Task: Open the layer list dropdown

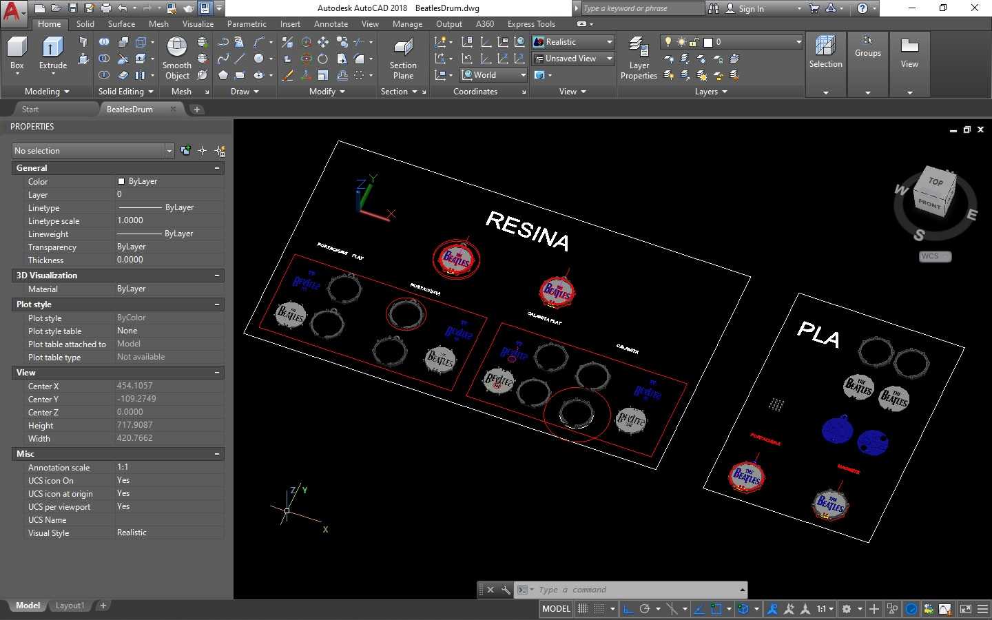Action: 732,42
